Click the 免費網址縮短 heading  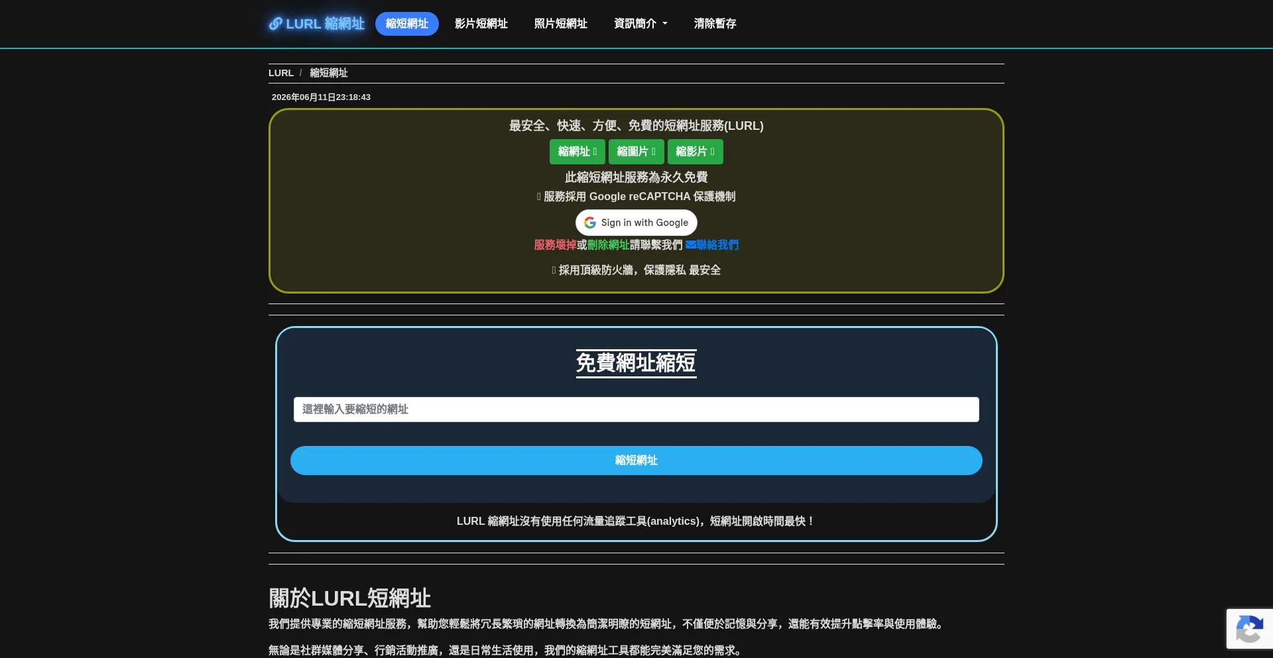coord(636,363)
